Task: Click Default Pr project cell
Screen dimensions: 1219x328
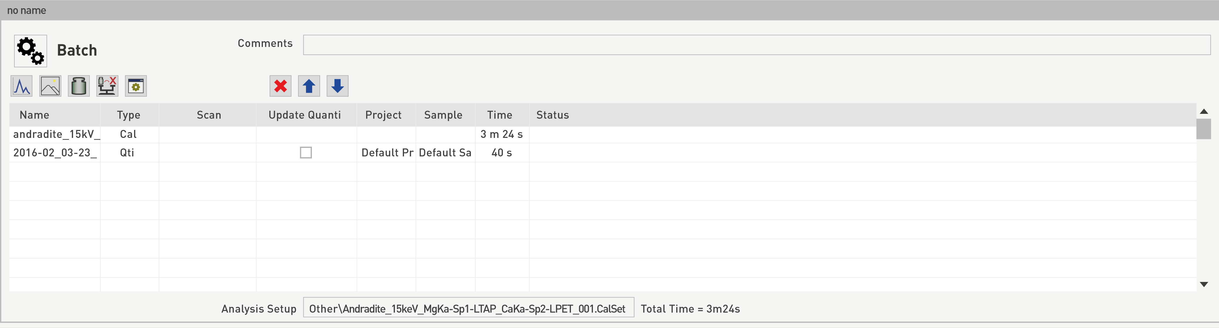Action: tap(387, 153)
